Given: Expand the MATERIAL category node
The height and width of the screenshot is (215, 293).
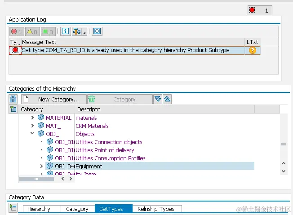Looking at the screenshot, I should point(32,118).
